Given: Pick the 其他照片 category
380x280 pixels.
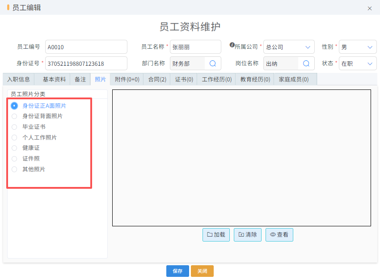Looking at the screenshot, I should [x=14, y=169].
